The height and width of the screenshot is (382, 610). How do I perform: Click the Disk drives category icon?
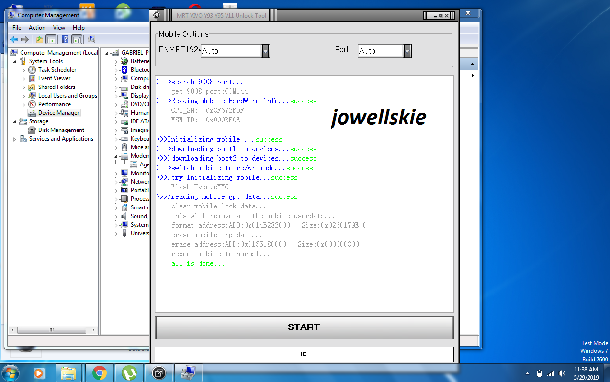click(124, 87)
